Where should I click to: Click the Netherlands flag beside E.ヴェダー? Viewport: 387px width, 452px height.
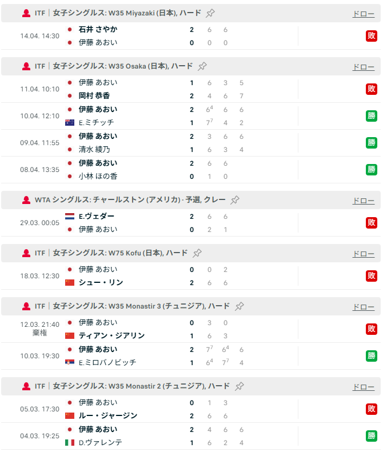tap(70, 217)
